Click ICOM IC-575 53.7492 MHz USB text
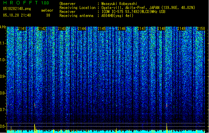The height and width of the screenshot is (133, 209). click(133, 12)
